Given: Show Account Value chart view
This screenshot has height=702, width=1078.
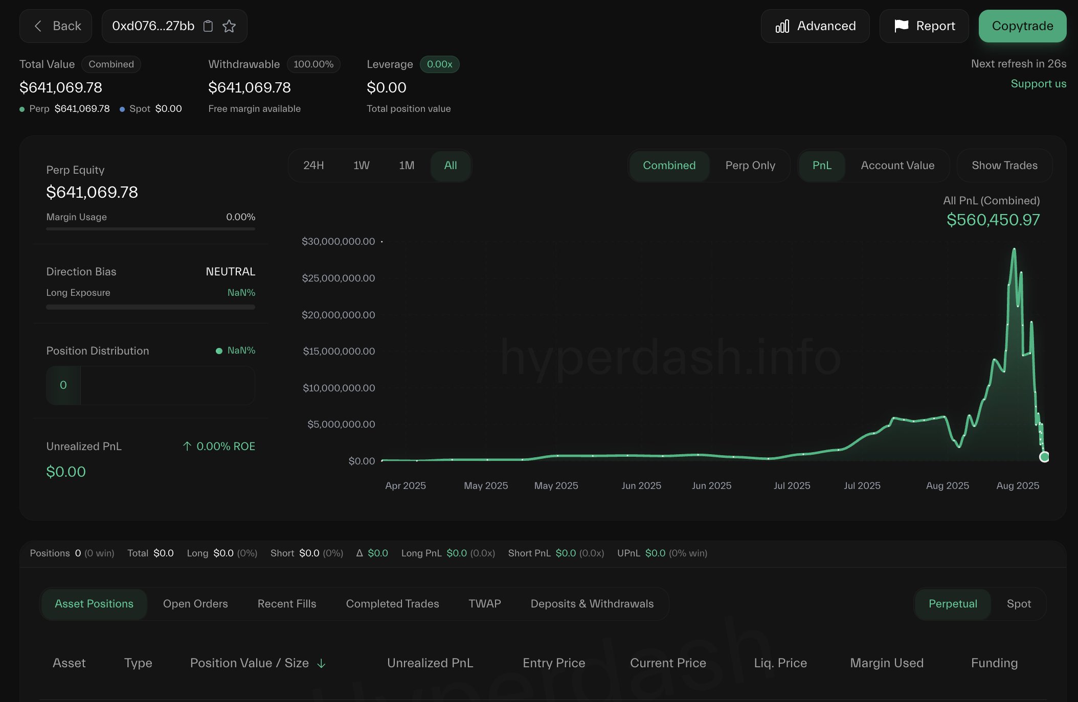Looking at the screenshot, I should (897, 166).
